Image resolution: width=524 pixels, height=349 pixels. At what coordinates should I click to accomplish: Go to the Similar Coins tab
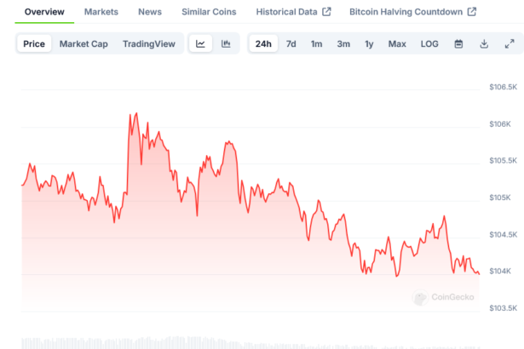(209, 12)
